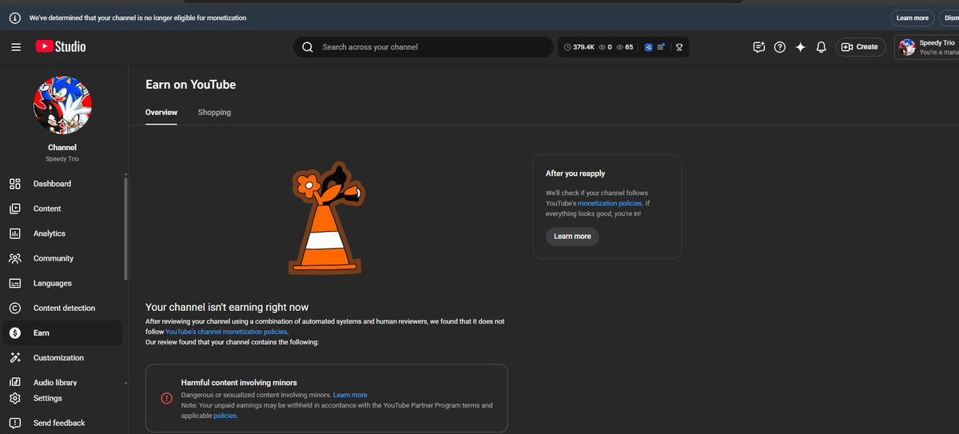959x434 pixels.
Task: Click the red warning alert icon
Action: pos(166,398)
